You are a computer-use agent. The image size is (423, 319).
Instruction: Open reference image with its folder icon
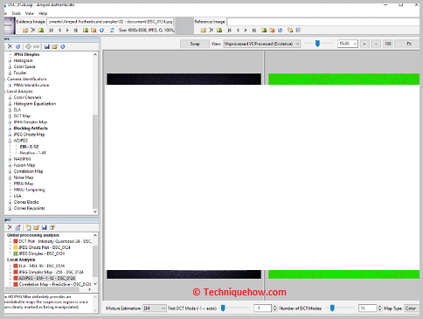[204, 30]
